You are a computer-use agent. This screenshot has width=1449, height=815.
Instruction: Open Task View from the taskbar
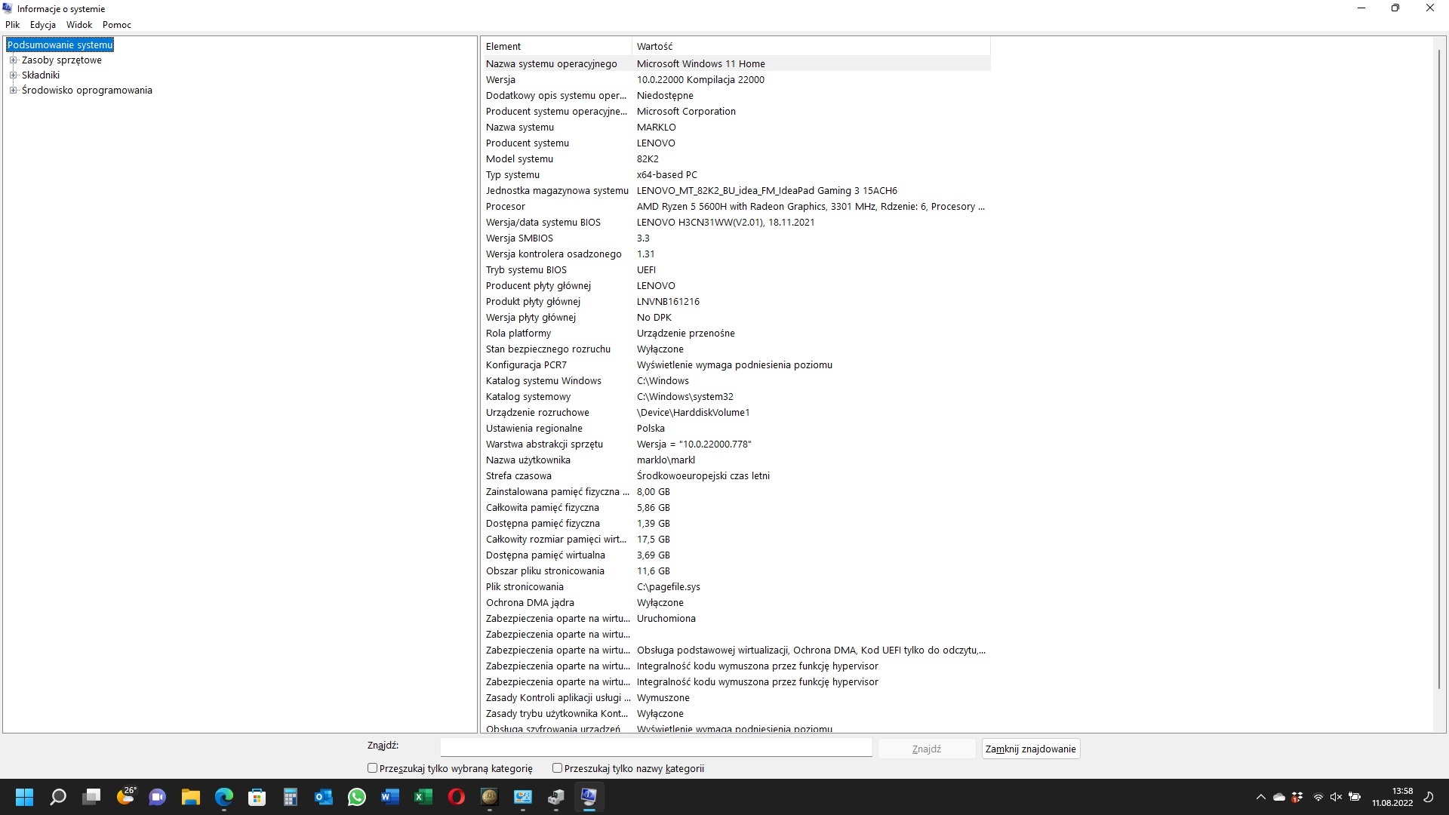tap(91, 797)
